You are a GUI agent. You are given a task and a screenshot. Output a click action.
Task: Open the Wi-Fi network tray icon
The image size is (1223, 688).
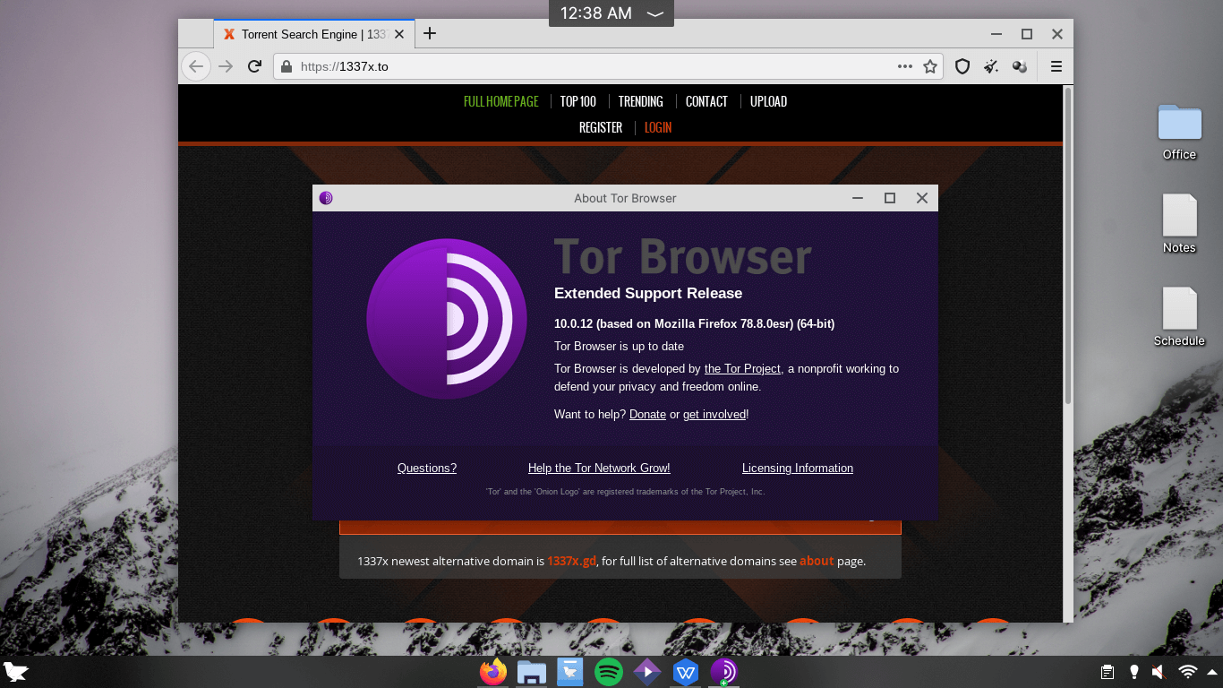coord(1188,672)
